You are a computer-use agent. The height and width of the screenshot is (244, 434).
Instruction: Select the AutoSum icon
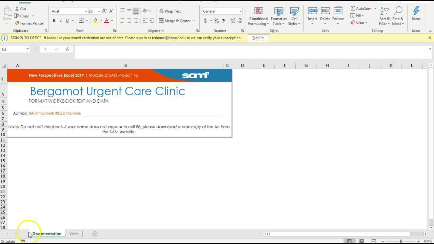point(353,8)
